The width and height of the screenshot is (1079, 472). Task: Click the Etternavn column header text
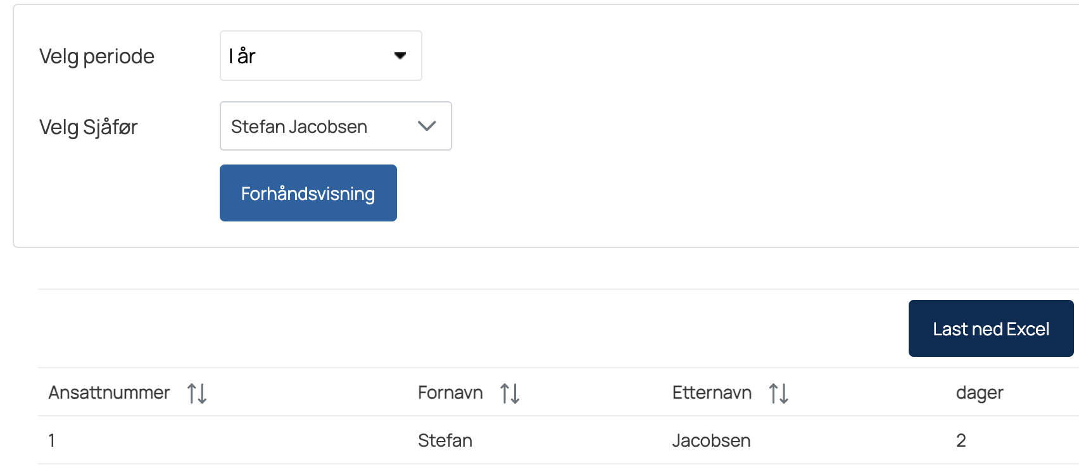pyautogui.click(x=712, y=393)
